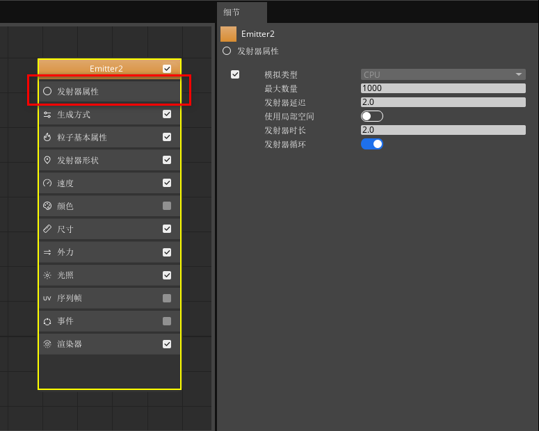
Task: Click the dashed circle icon for 事件
Action: [47, 321]
